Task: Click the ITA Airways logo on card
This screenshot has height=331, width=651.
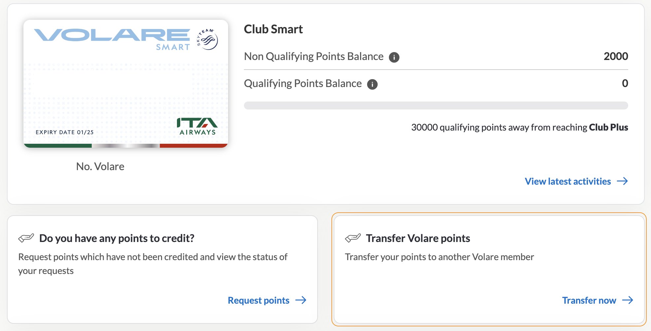Action: [x=197, y=126]
